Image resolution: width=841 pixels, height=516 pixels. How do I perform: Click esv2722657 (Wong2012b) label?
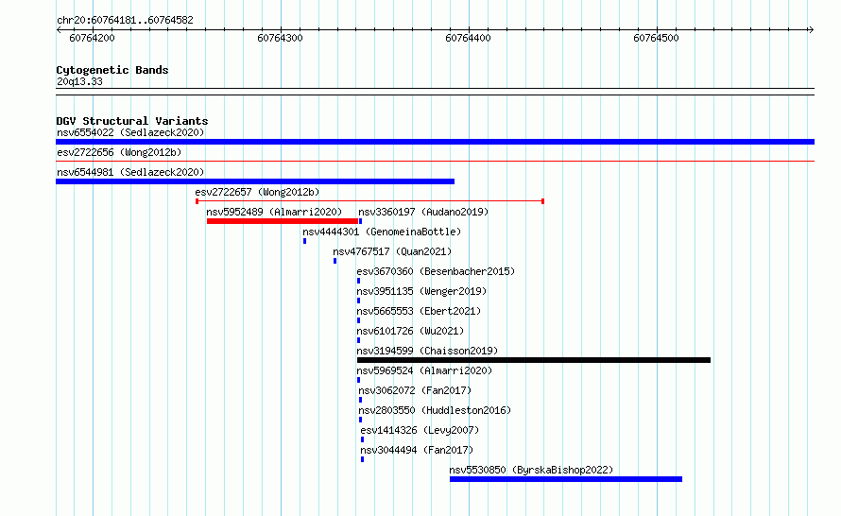click(257, 192)
